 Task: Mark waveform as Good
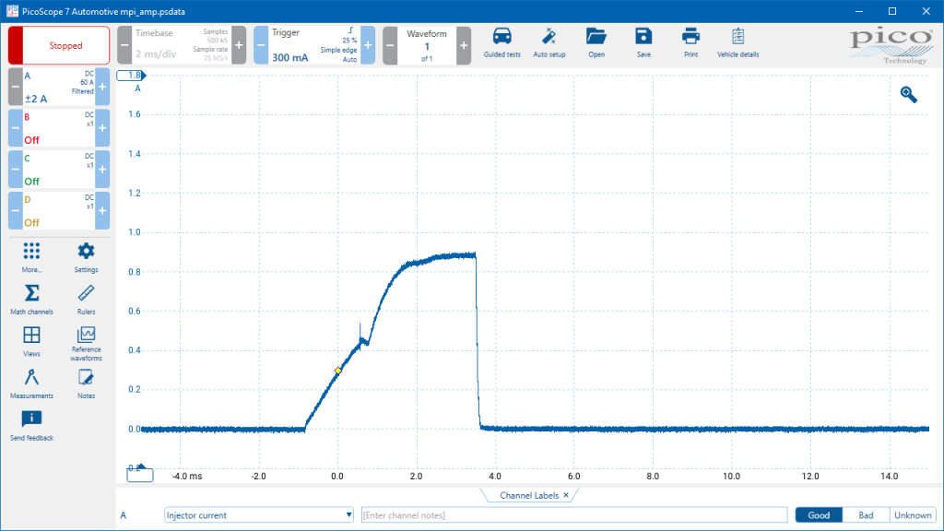point(819,515)
